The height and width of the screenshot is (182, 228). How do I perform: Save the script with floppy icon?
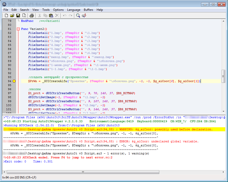18,16
